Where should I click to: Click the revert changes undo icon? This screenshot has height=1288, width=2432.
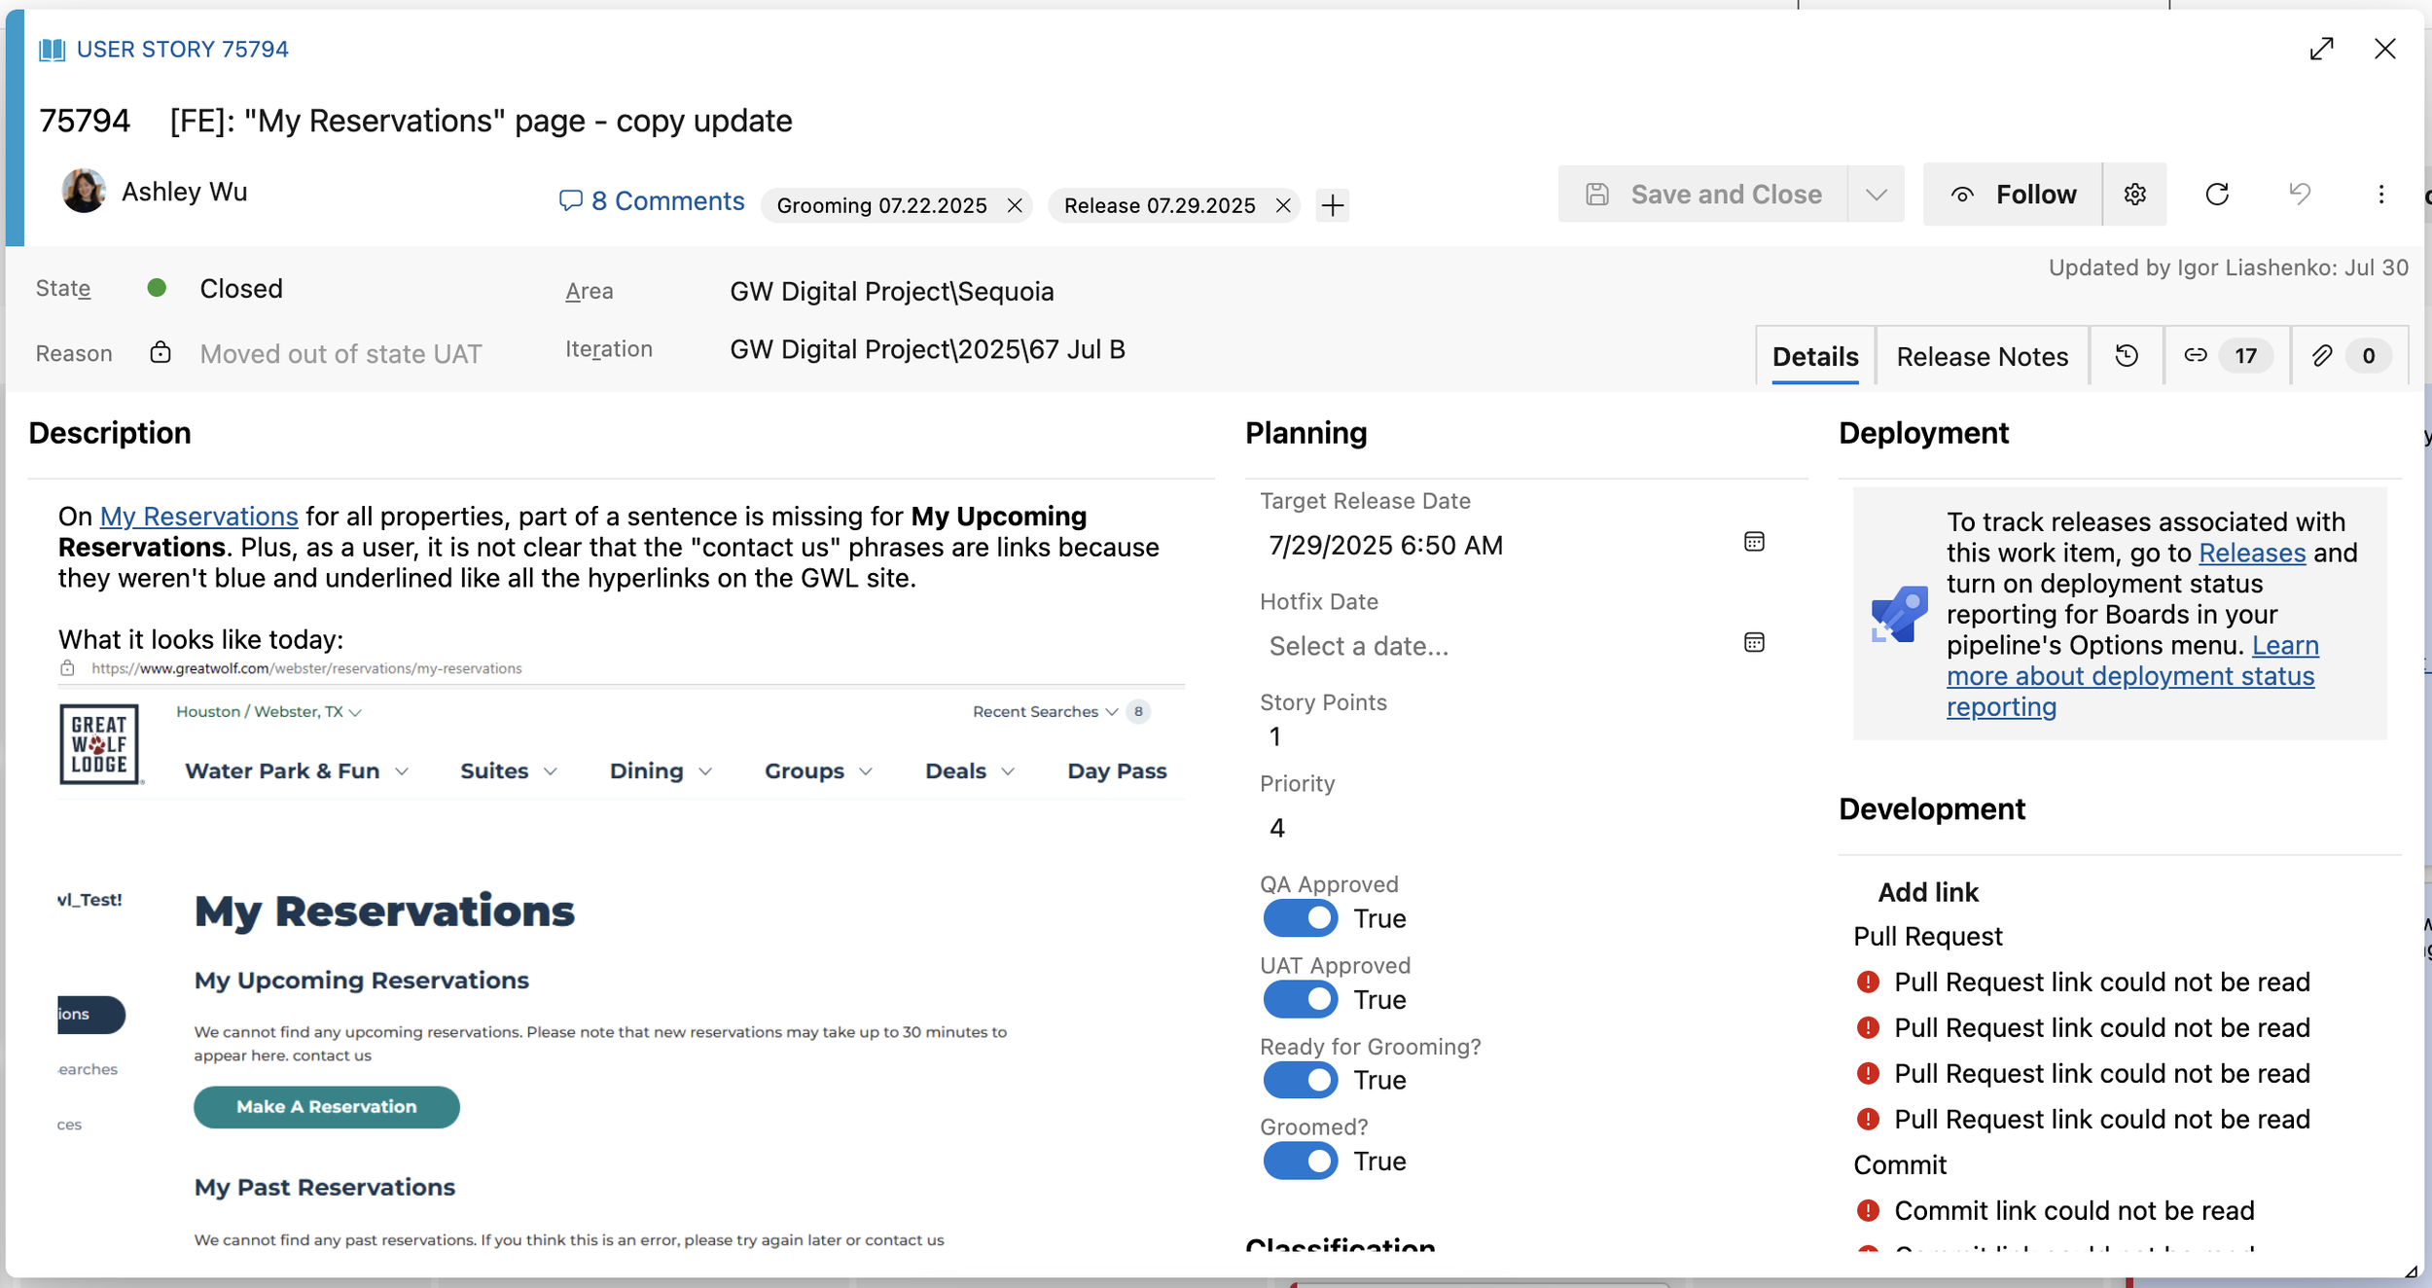[2299, 195]
